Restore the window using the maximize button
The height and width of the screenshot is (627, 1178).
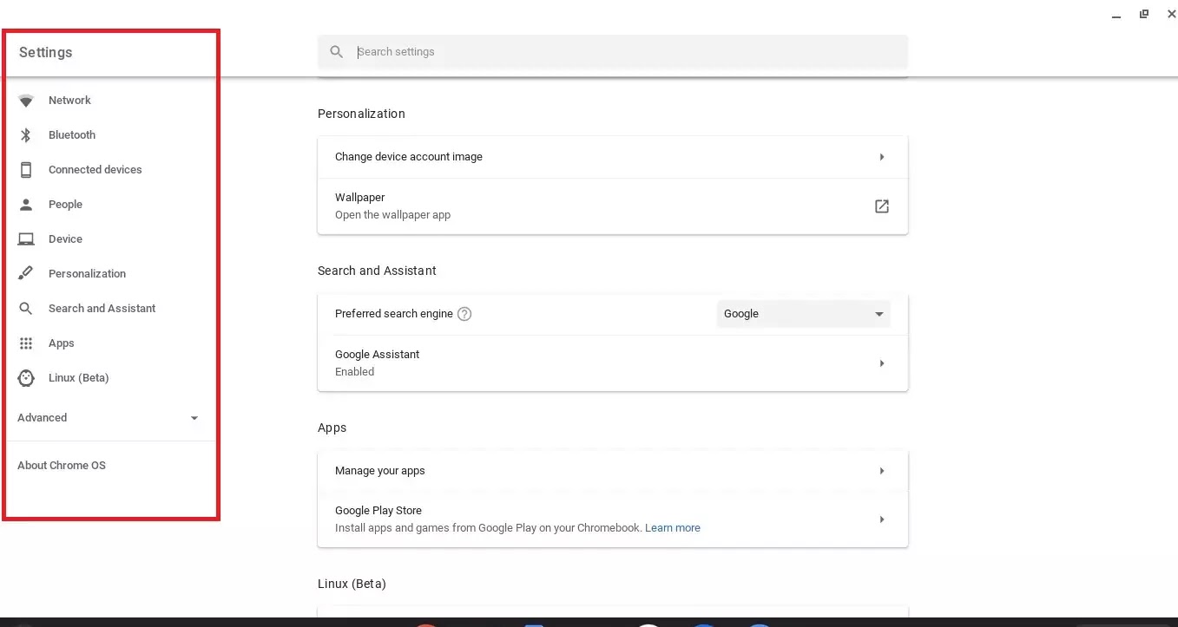(1144, 13)
